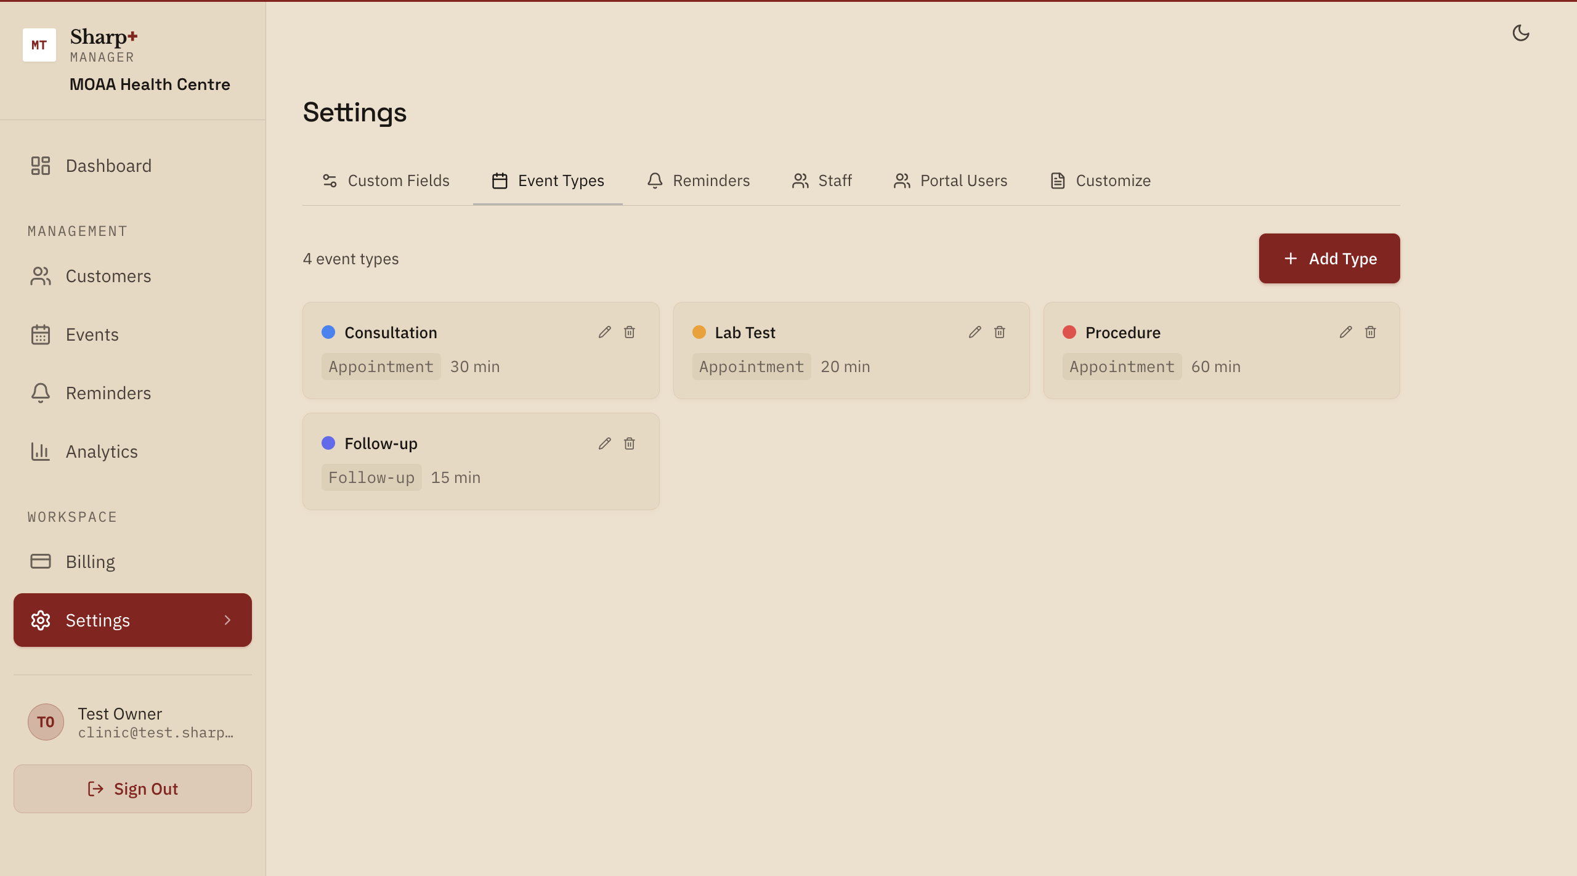Open the Portal Users tab
1577x876 pixels.
coord(951,180)
